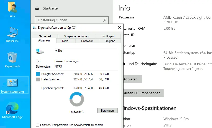This screenshot has width=212, height=128.
Task: Click the Bereinigen button
Action: click(x=107, y=111)
